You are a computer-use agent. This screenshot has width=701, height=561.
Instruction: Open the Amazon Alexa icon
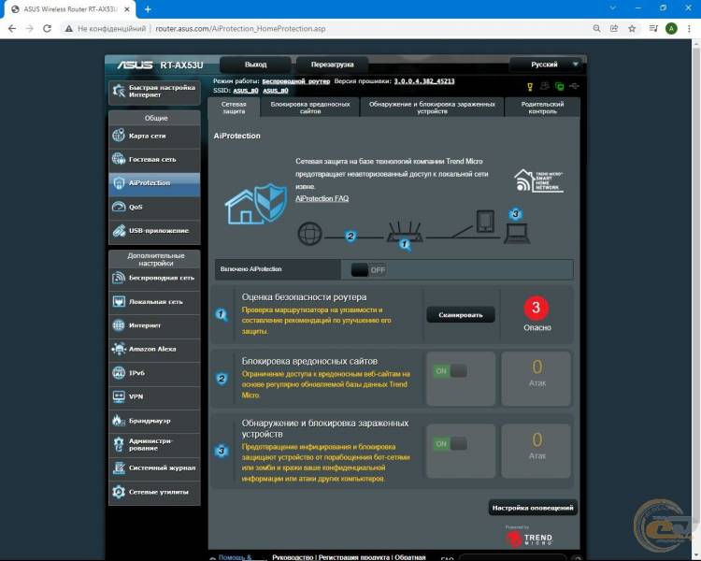[x=119, y=349]
